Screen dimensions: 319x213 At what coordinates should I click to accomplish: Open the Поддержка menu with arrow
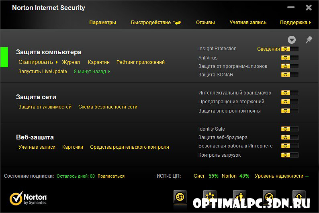pyautogui.click(x=296, y=23)
